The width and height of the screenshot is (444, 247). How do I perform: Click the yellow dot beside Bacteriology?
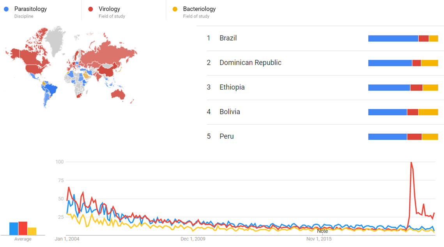(175, 9)
